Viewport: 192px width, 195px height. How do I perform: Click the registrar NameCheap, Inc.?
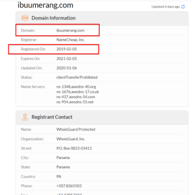70,40
